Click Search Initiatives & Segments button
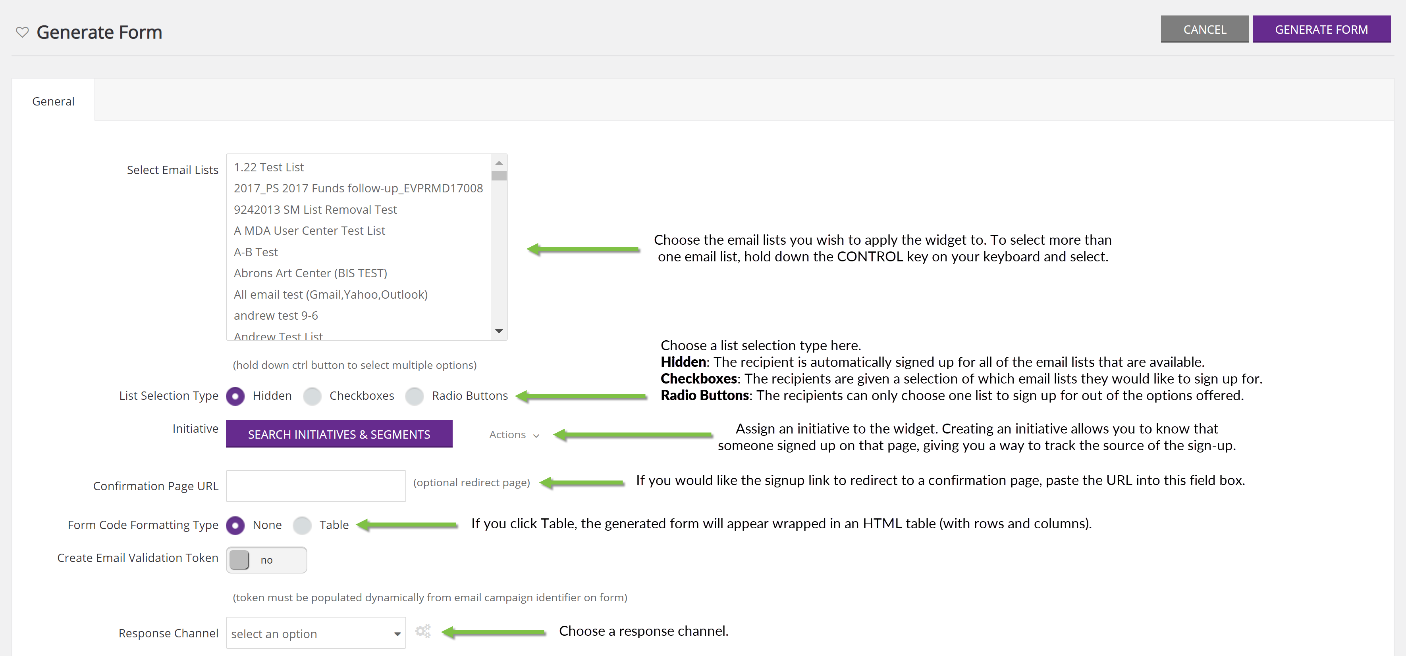This screenshot has width=1406, height=656. click(x=338, y=434)
